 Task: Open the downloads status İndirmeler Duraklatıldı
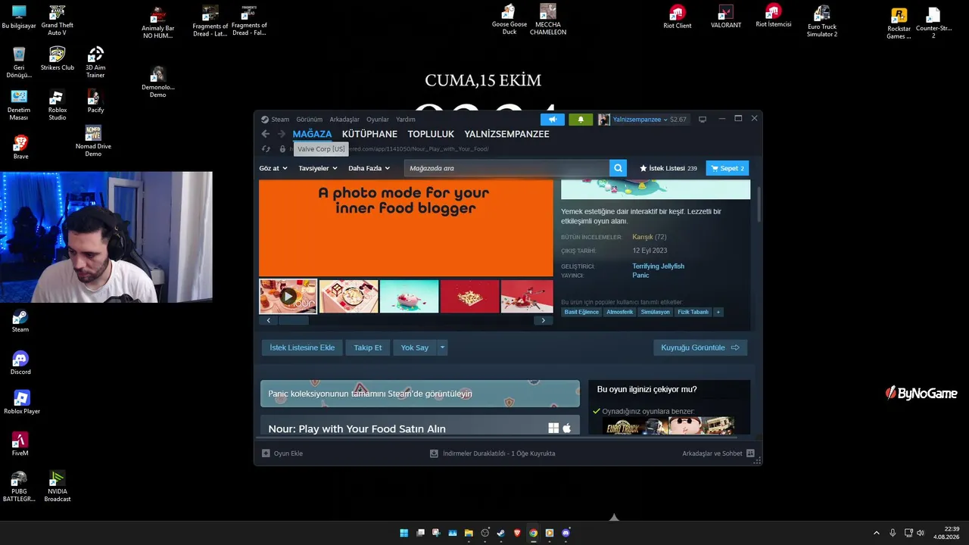493,453
